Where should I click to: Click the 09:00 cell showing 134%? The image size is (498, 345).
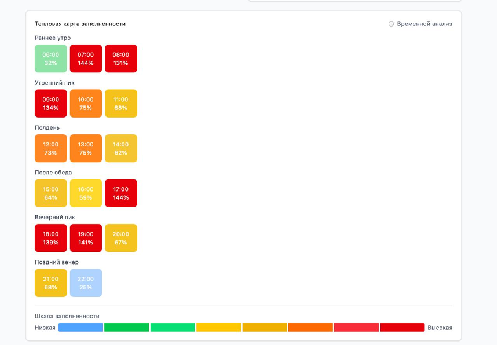[x=51, y=104]
